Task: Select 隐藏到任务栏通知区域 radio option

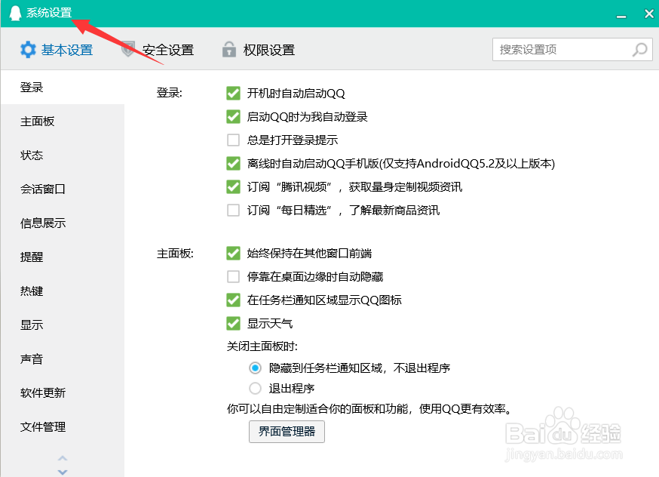Action: (255, 368)
